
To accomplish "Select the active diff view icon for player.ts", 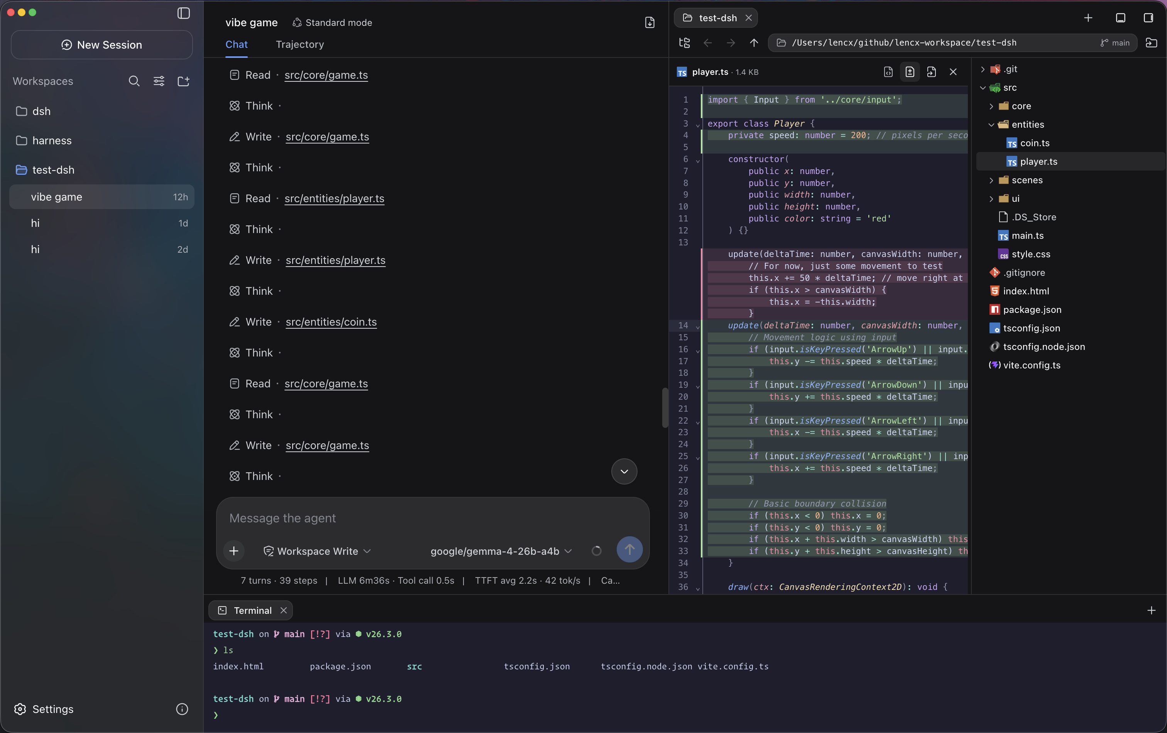I will pyautogui.click(x=910, y=72).
